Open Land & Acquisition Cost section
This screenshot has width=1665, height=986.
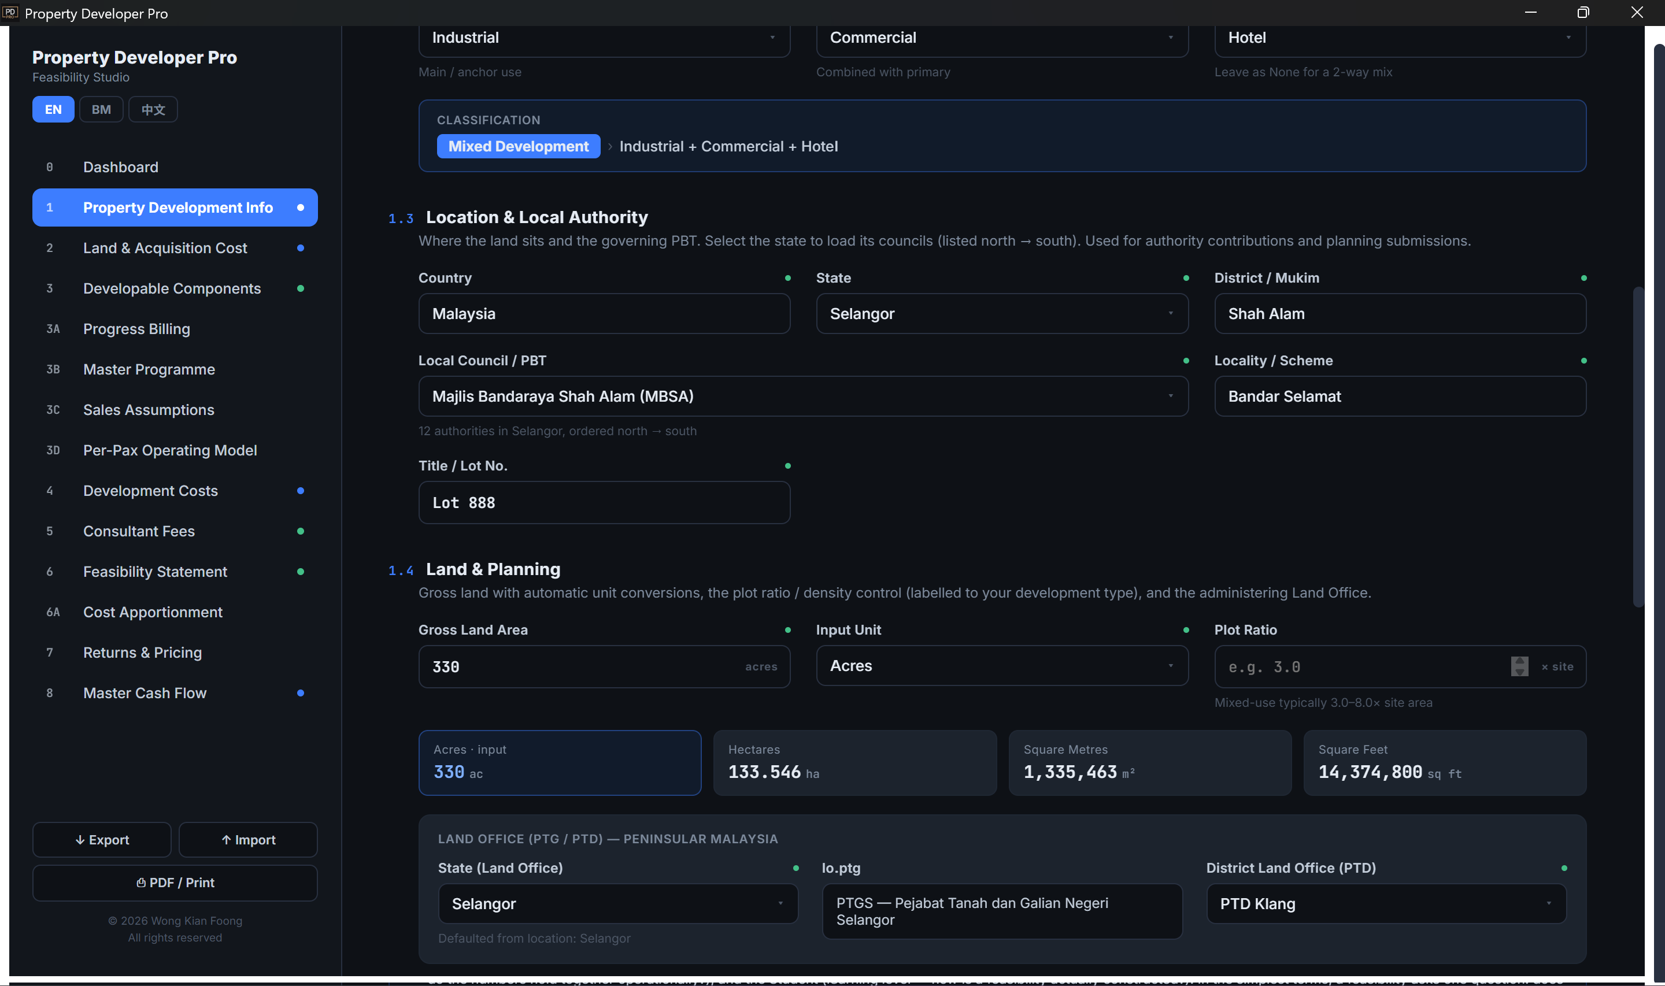pos(175,248)
